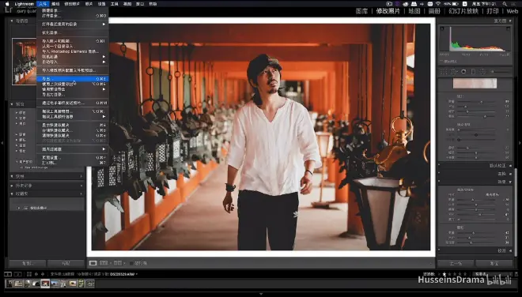
Task: Select the first filmstrip thumbnail
Action: point(9,284)
